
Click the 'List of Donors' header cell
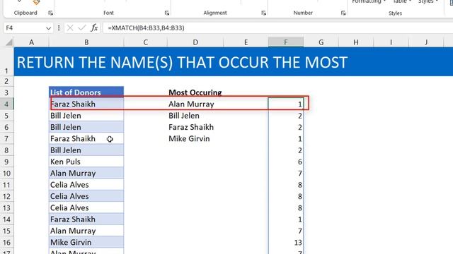click(86, 92)
